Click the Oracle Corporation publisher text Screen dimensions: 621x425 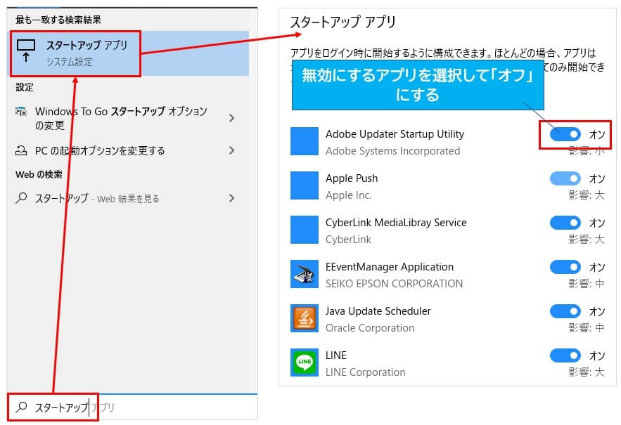[370, 328]
